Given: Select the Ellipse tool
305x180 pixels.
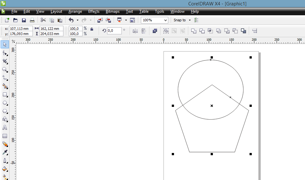Looking at the screenshot, I should click(5, 103).
